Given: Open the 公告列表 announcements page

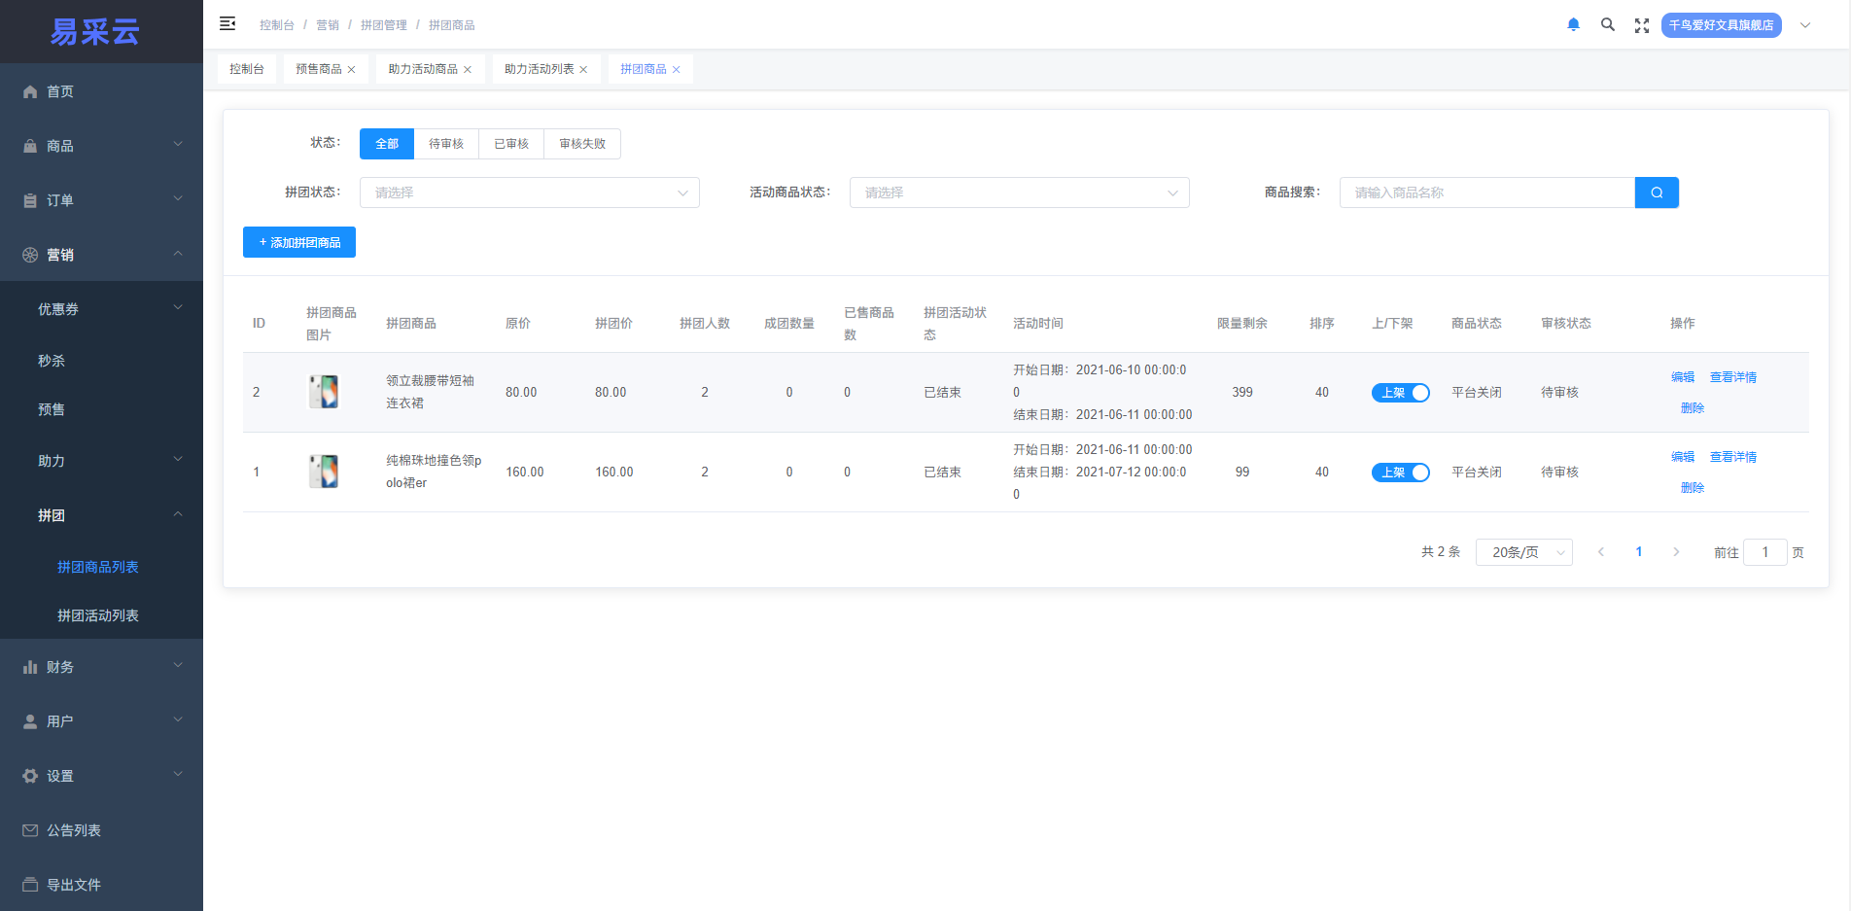Looking at the screenshot, I should coord(73,829).
